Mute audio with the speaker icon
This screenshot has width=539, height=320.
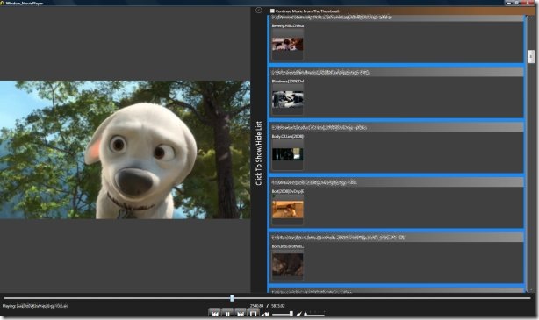[x=265, y=314]
